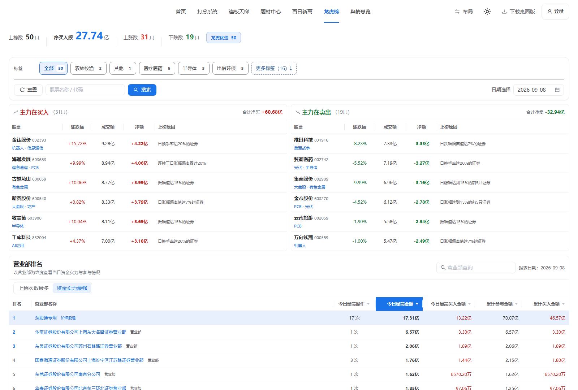Click the down-arrow icon in 更多标签
This screenshot has height=390, width=578.
click(291, 68)
